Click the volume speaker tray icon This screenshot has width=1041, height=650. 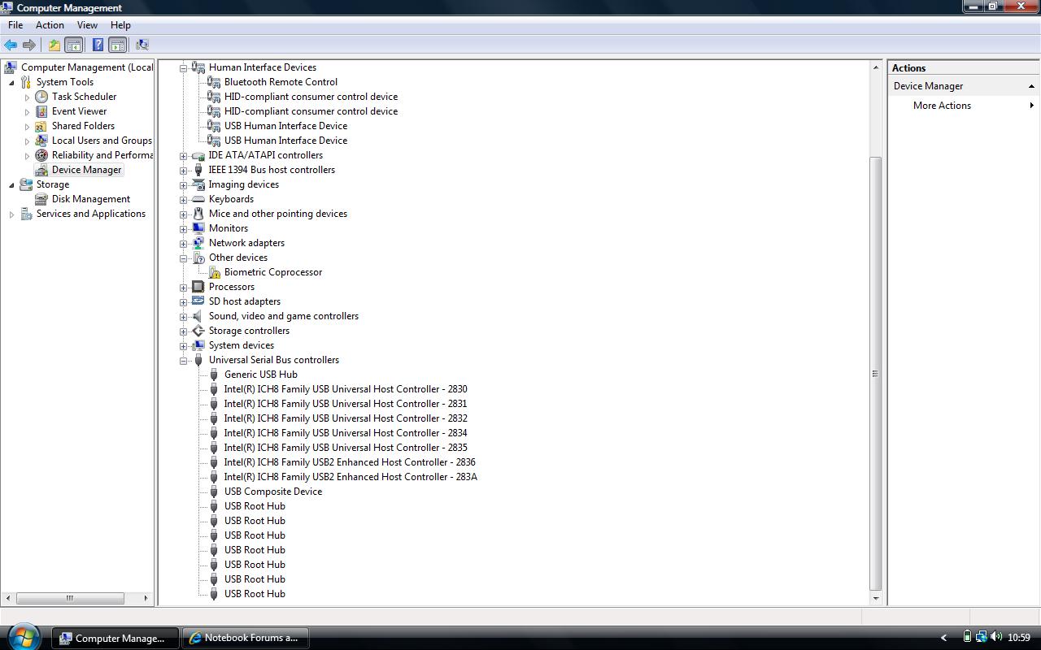[x=995, y=637]
